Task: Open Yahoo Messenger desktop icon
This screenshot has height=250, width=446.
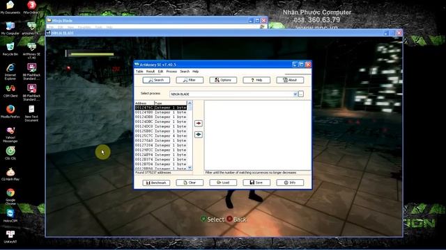Action: [x=10, y=134]
